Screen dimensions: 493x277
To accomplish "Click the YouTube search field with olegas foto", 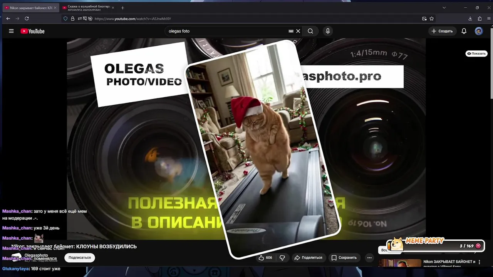I will tap(227, 31).
